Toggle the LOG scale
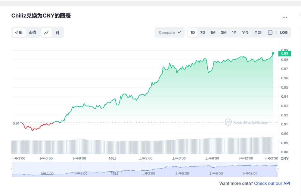301x196 pixels. tap(284, 32)
